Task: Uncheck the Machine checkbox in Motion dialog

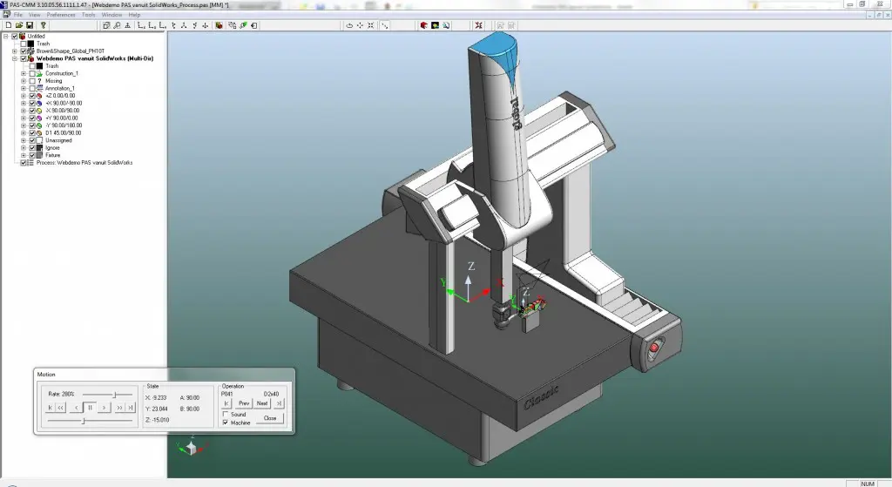Action: [226, 423]
